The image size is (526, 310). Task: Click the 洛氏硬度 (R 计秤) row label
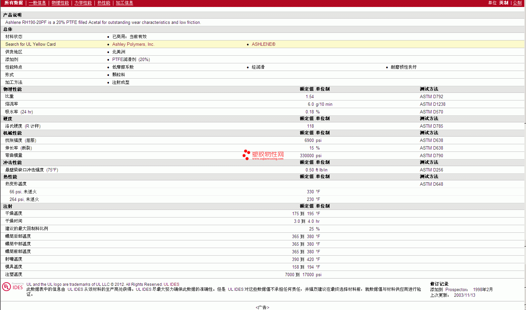click(23, 126)
